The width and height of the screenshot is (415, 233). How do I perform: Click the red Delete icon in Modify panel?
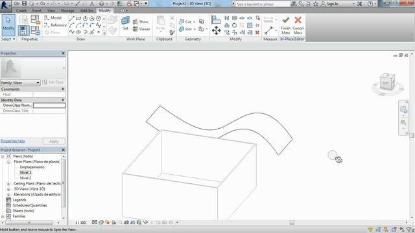coord(257,32)
